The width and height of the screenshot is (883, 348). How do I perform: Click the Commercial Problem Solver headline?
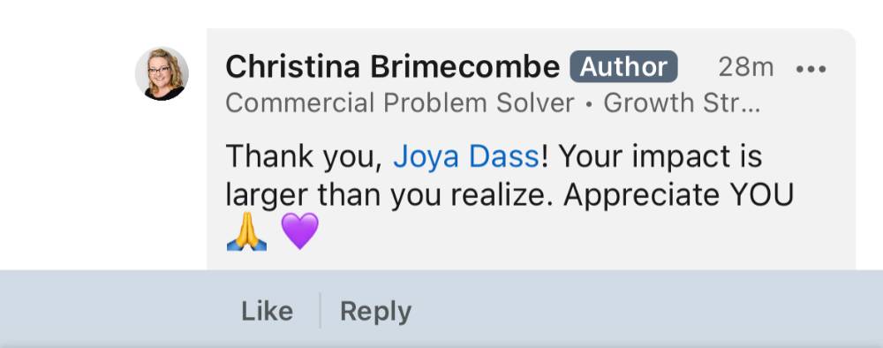click(400, 103)
